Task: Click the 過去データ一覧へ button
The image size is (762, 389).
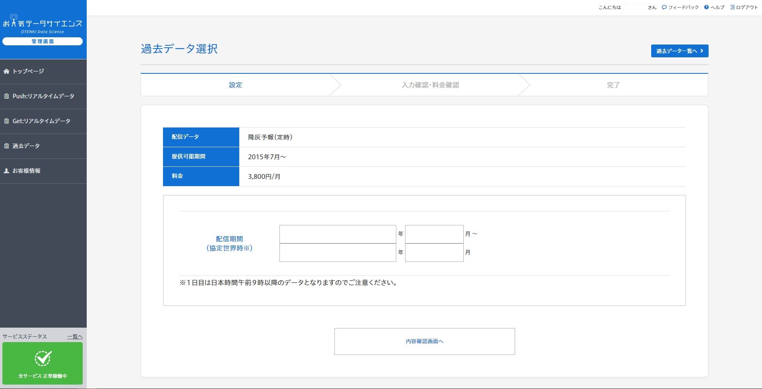Action: (x=679, y=51)
